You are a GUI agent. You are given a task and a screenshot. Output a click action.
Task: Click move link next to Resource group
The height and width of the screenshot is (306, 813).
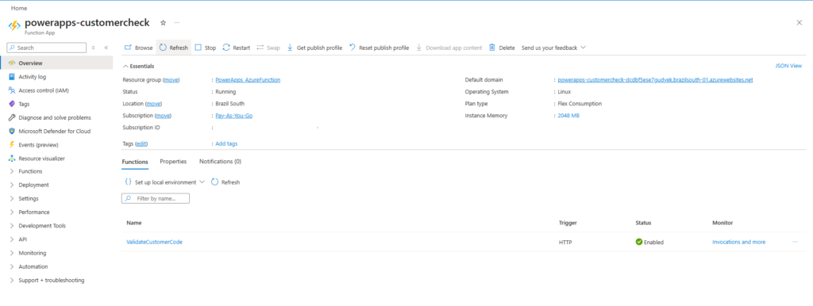pyautogui.click(x=171, y=80)
